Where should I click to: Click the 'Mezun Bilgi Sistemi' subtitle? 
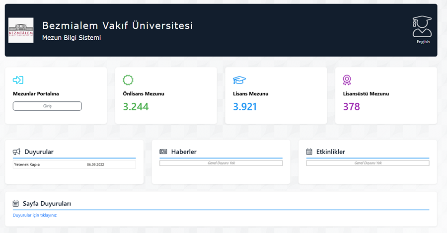[72, 38]
